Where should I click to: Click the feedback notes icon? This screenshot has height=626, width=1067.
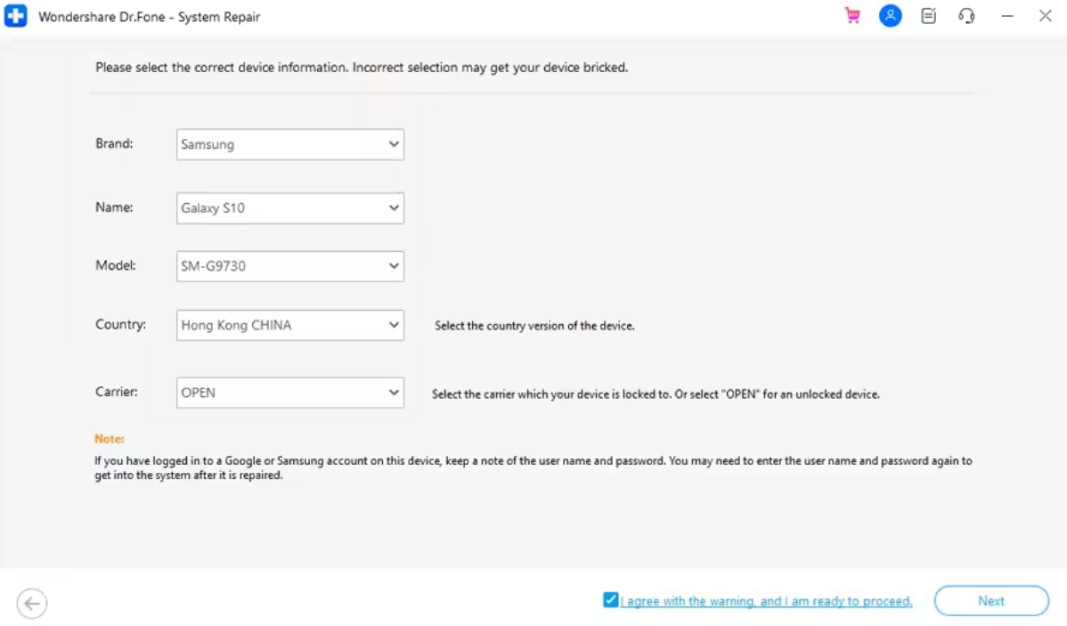928,16
